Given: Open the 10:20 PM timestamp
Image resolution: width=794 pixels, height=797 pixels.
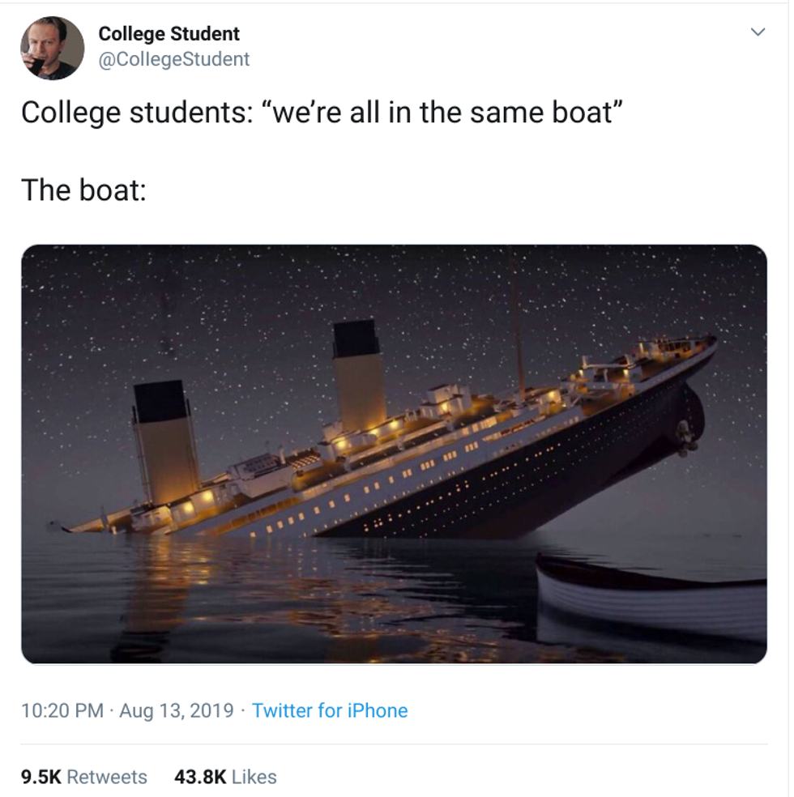Looking at the screenshot, I should click(x=62, y=710).
